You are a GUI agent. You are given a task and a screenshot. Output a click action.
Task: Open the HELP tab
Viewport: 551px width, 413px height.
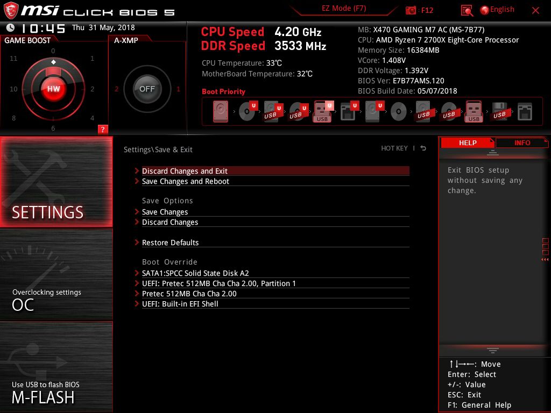(x=468, y=143)
